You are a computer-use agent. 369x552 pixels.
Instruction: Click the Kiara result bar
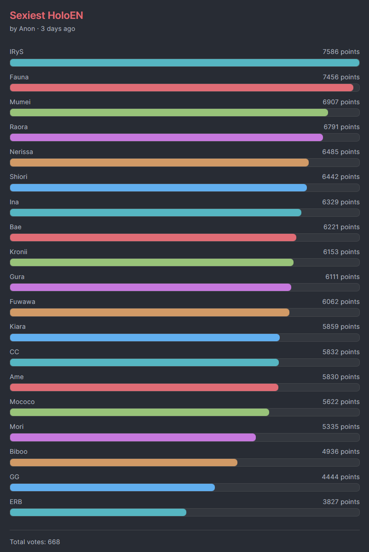(x=184, y=338)
